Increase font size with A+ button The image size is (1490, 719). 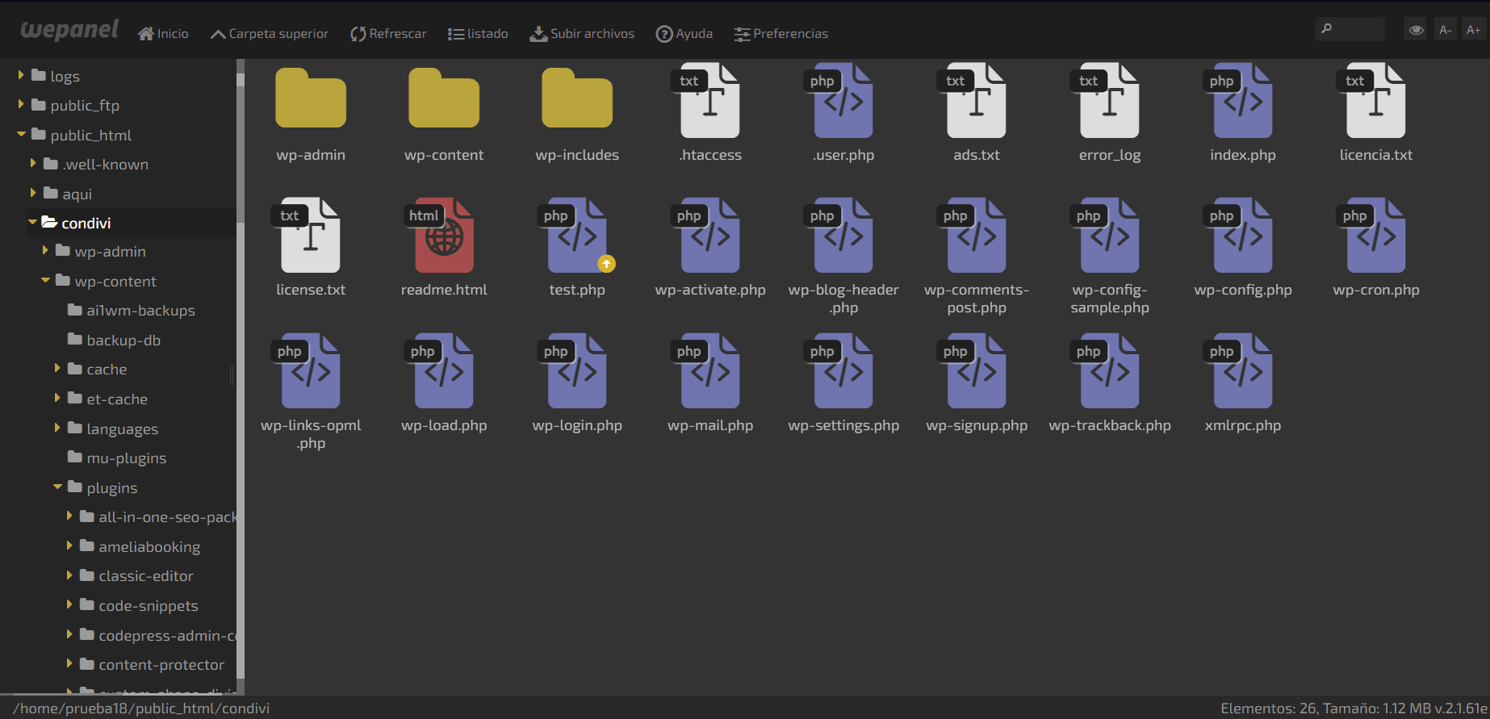pyautogui.click(x=1473, y=30)
